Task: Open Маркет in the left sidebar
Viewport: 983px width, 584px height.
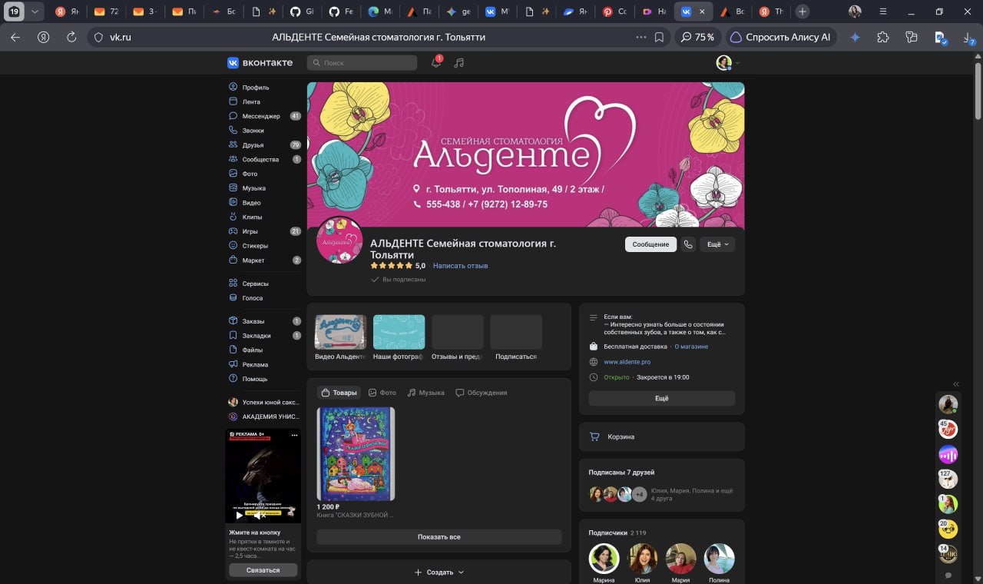Action: [265, 260]
